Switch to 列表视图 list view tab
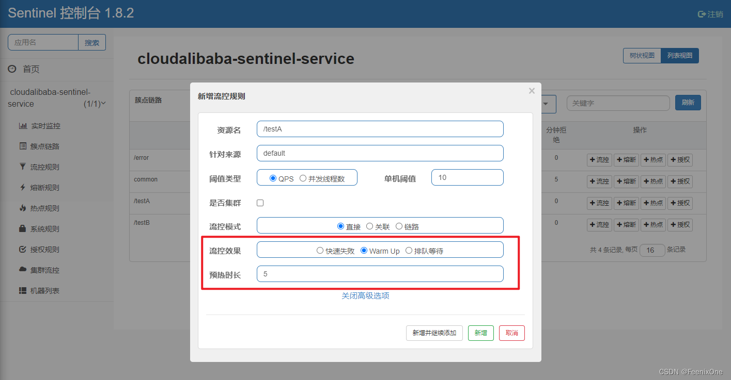Viewport: 731px width, 380px height. 679,56
